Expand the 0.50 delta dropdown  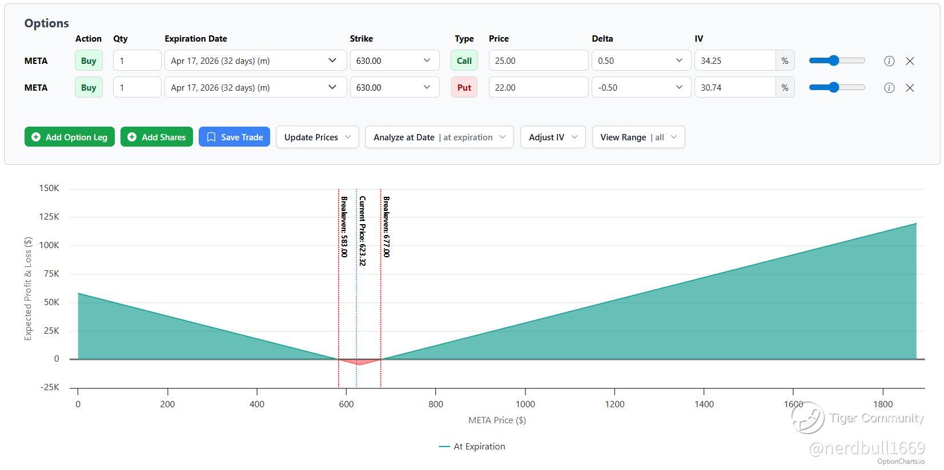(x=640, y=61)
